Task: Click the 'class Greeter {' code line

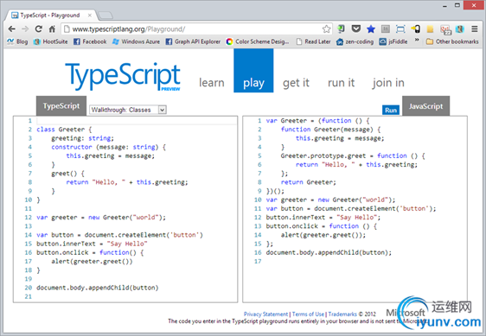Action: pyautogui.click(x=64, y=130)
